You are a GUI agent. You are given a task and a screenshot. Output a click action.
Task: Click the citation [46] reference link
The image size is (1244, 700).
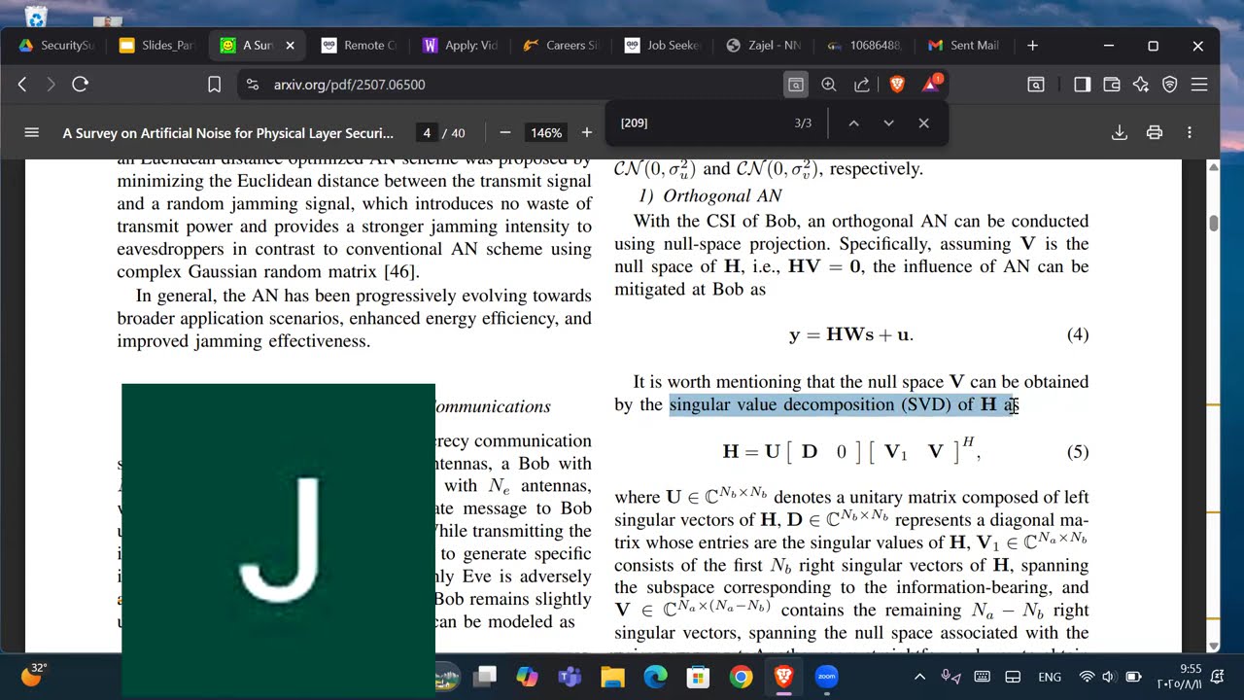click(x=401, y=271)
